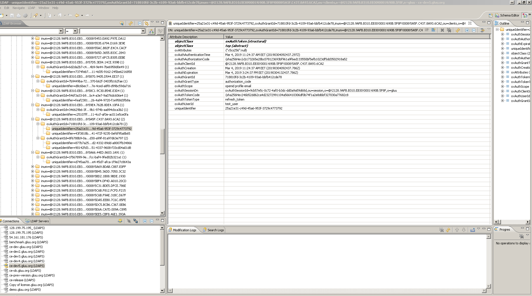Refresh the LDAP Browser view
532x296 pixels.
[130, 24]
